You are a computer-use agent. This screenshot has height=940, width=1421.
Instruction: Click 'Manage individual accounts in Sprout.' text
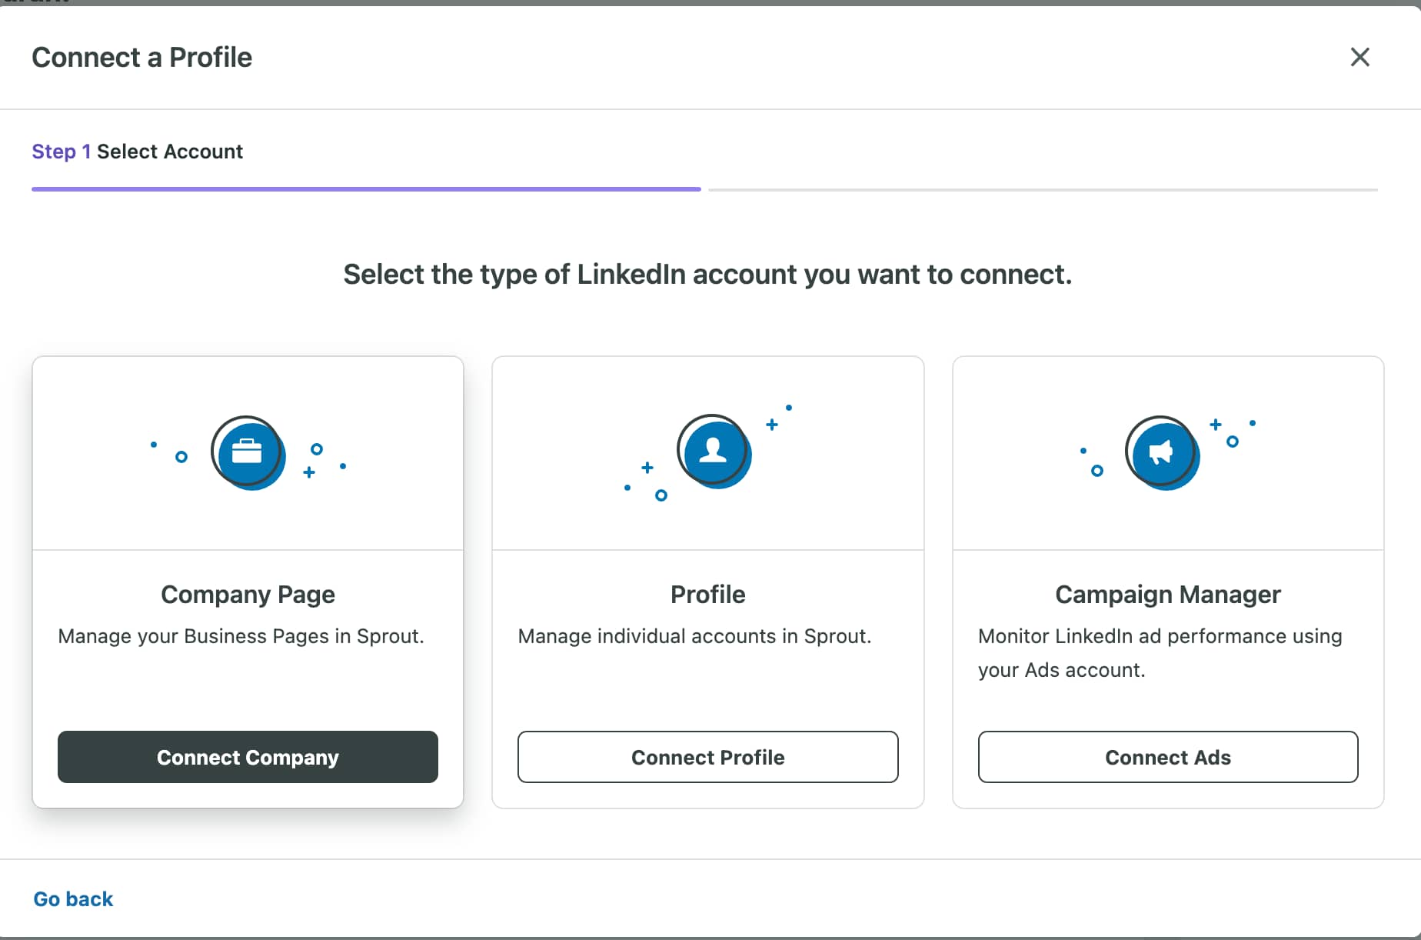694,636
